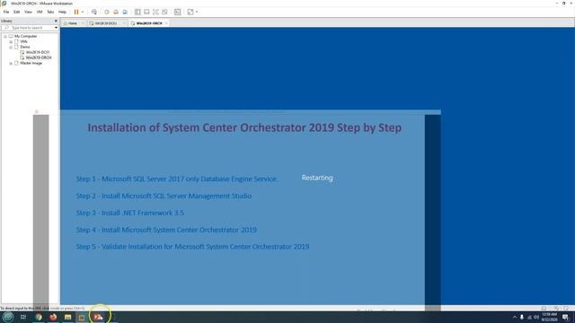Open Task View on the taskbar
The height and width of the screenshot is (323, 575).
click(x=23, y=317)
